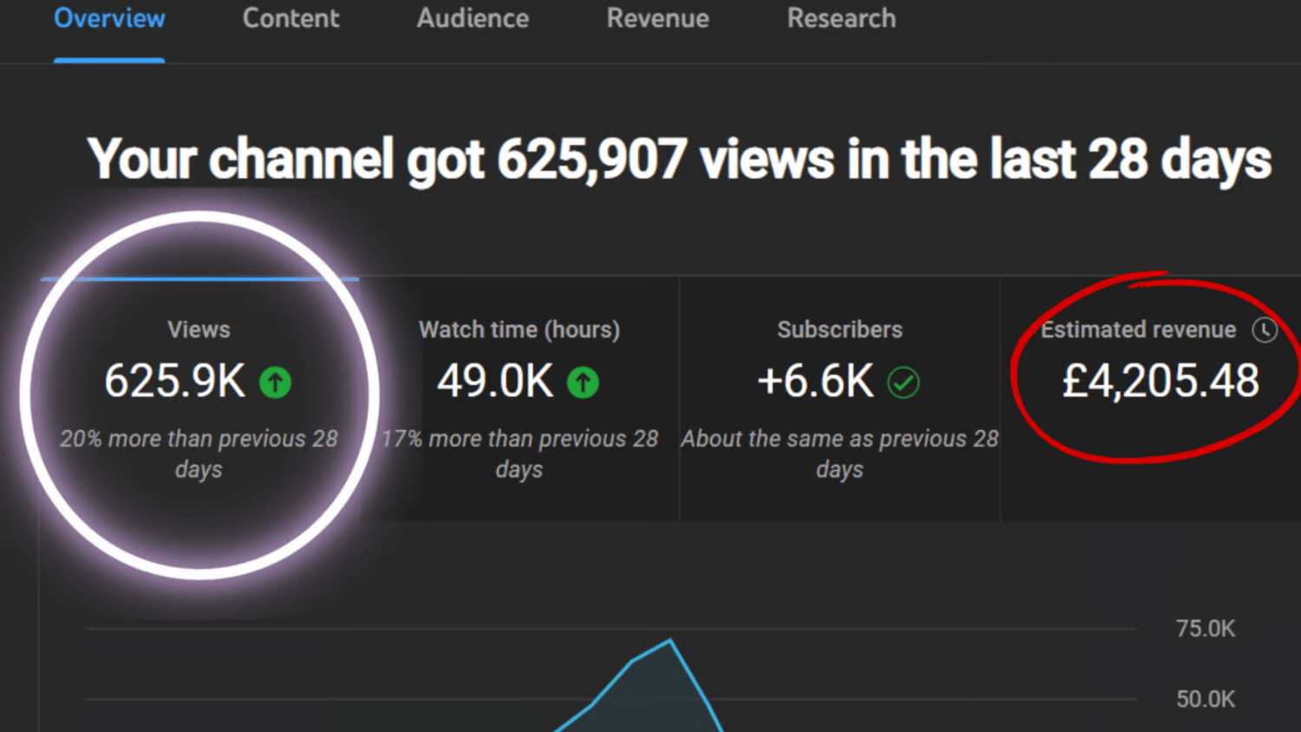Click the 49.0K watch time value

(495, 381)
